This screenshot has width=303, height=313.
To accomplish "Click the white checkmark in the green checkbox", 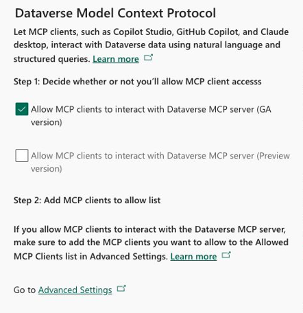I will (22, 109).
